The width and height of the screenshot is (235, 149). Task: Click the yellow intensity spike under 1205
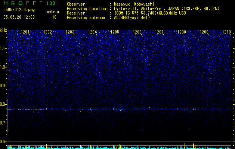120,146
